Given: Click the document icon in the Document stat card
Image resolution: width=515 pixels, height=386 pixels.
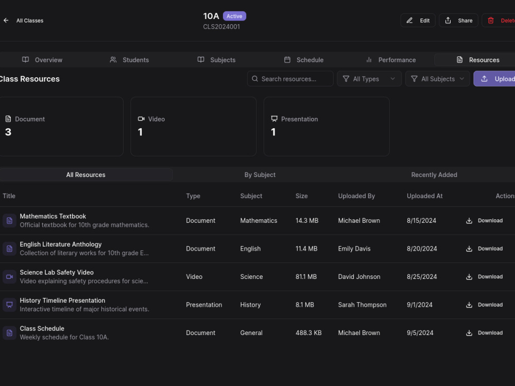Looking at the screenshot, I should [x=8, y=119].
